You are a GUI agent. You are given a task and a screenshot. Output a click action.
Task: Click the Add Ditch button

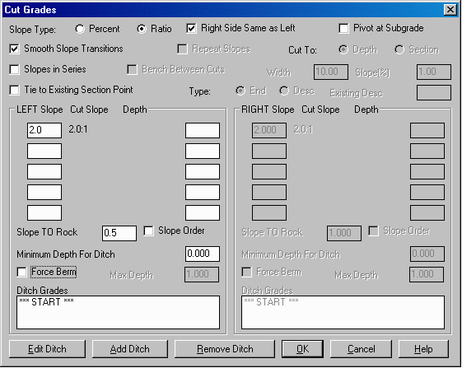click(x=130, y=349)
